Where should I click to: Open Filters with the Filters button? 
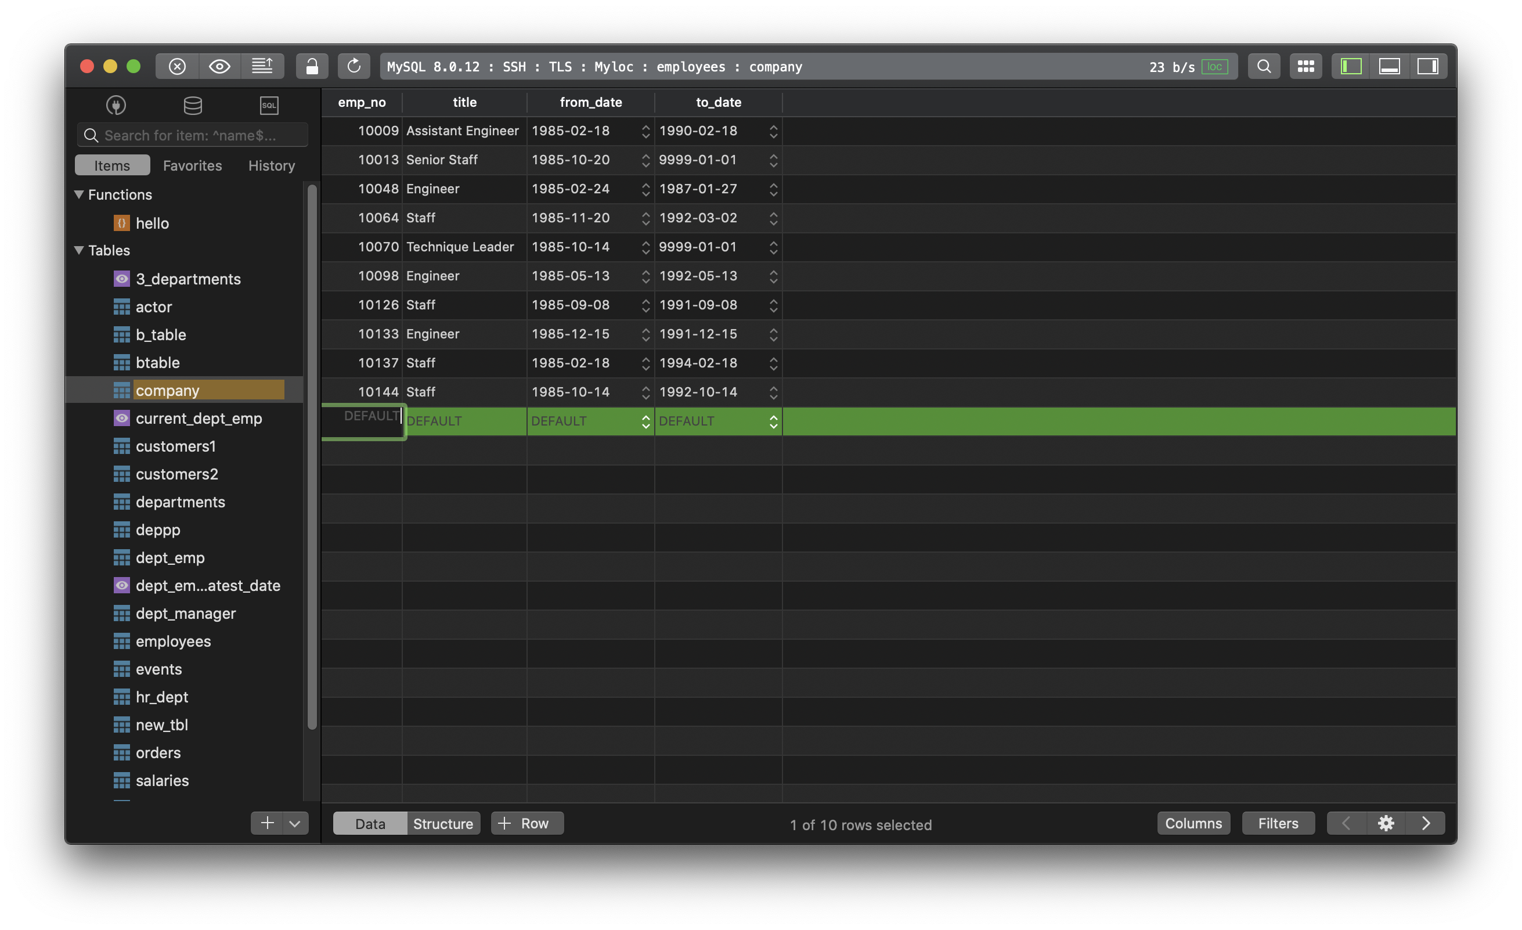(1278, 823)
